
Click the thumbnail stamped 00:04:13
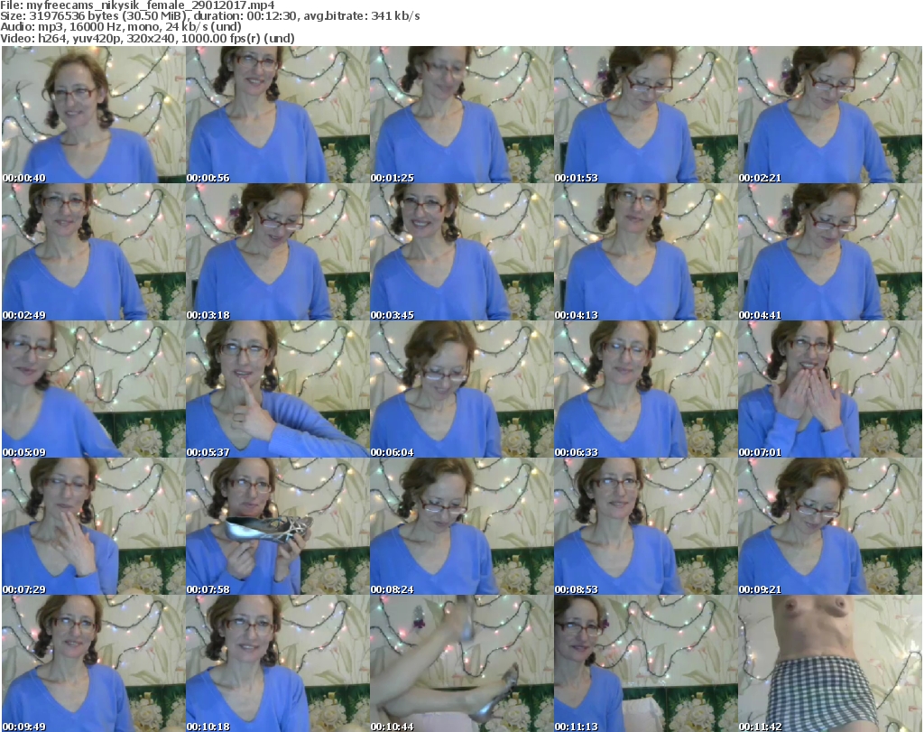646,252
